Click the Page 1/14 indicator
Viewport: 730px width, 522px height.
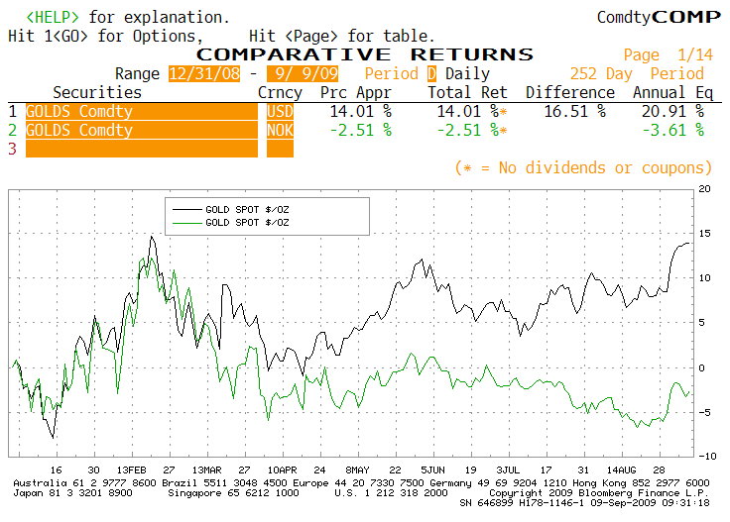tap(669, 55)
